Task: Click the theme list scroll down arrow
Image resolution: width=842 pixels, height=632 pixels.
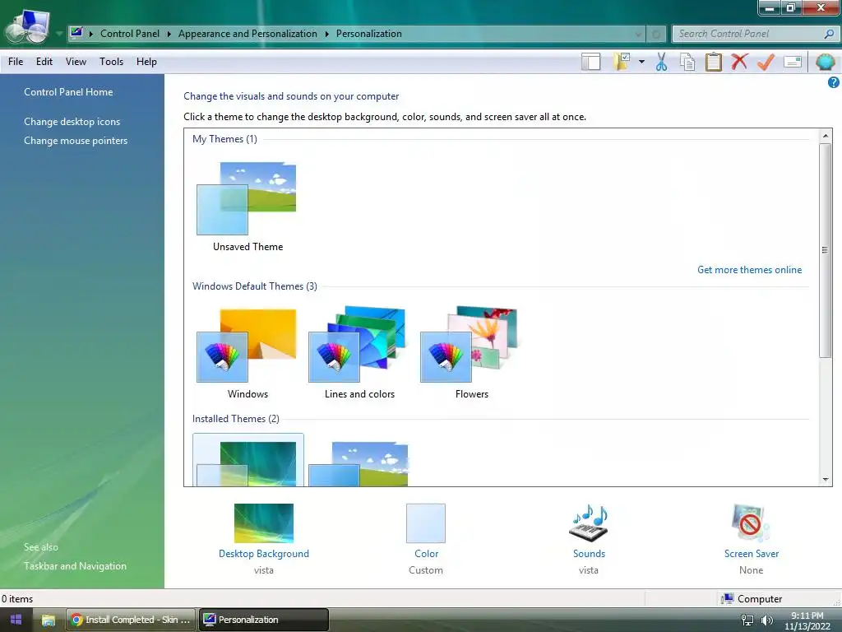Action: (x=826, y=480)
